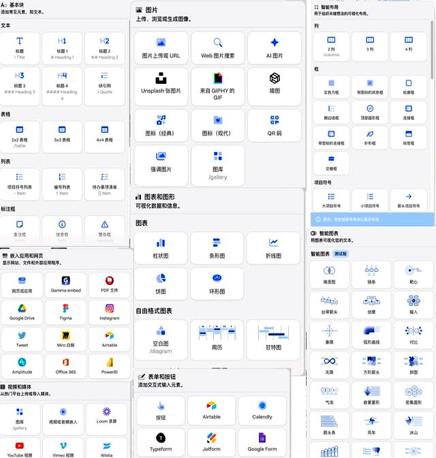This screenshot has width=436, height=458.
Task: Insert the 待办事项清单 to-do list
Action: [104, 184]
